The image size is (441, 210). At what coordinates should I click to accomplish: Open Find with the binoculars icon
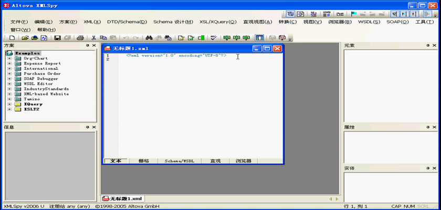(149, 38)
